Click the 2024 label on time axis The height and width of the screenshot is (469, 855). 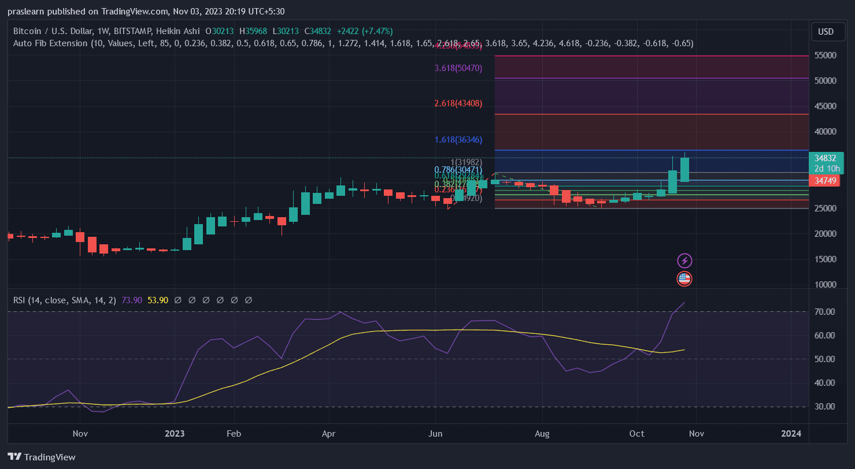791,433
